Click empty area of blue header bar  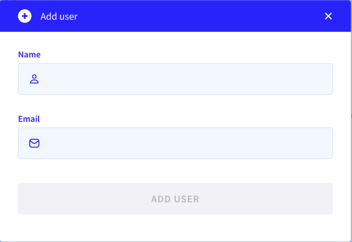point(197,16)
